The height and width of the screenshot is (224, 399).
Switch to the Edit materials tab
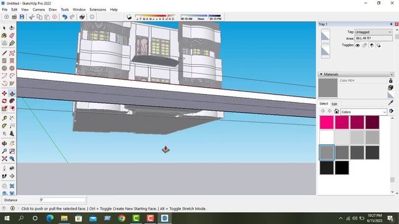tap(334, 104)
